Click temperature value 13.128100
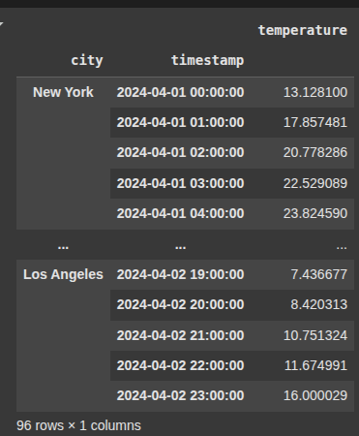The width and height of the screenshot is (359, 436). 315,92
